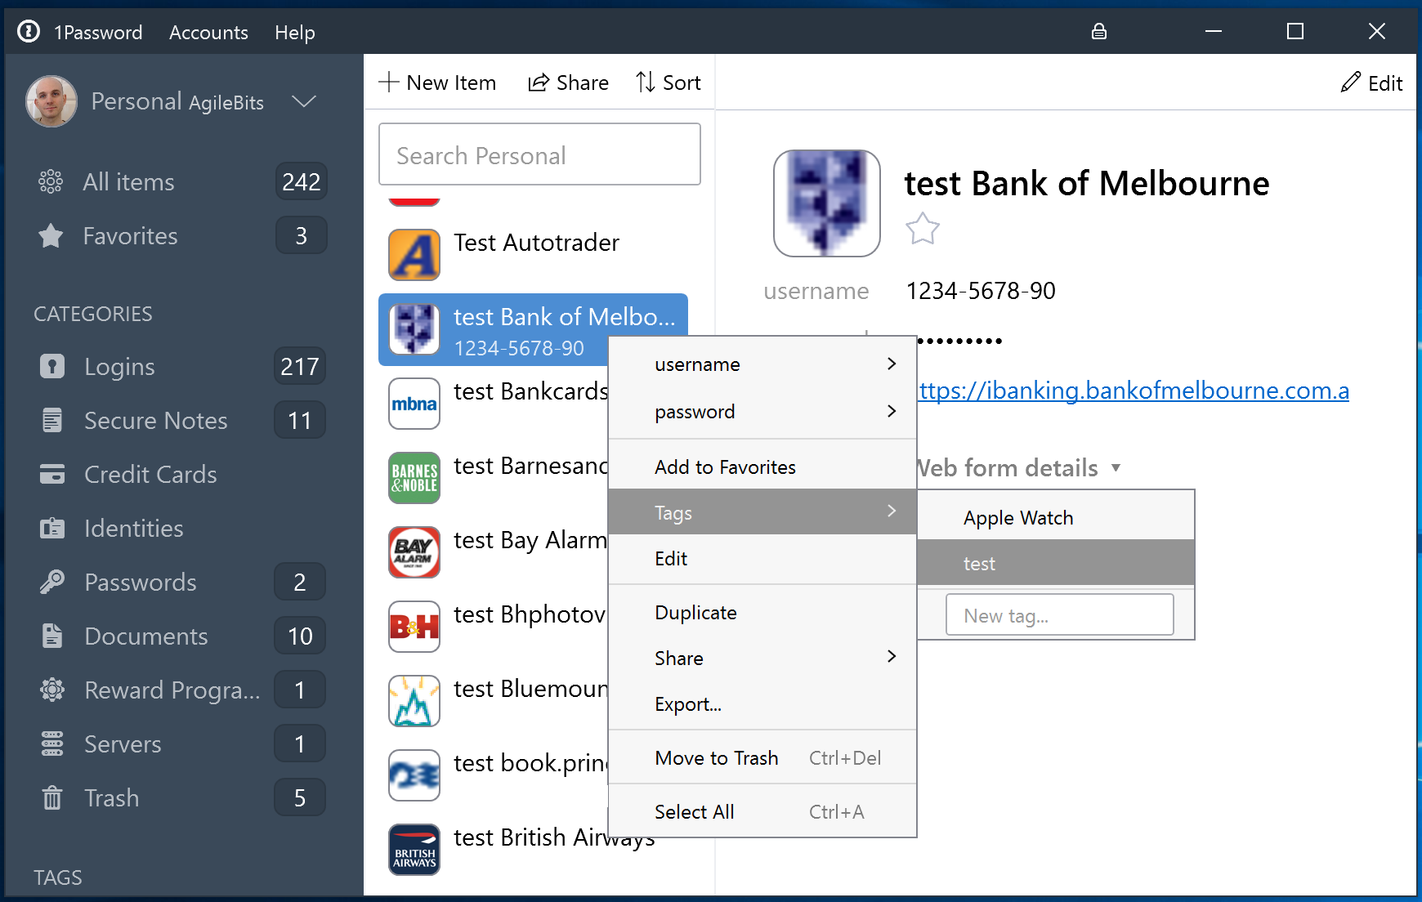Image resolution: width=1422 pixels, height=902 pixels.
Task: Click the user avatar photo
Action: click(x=51, y=101)
